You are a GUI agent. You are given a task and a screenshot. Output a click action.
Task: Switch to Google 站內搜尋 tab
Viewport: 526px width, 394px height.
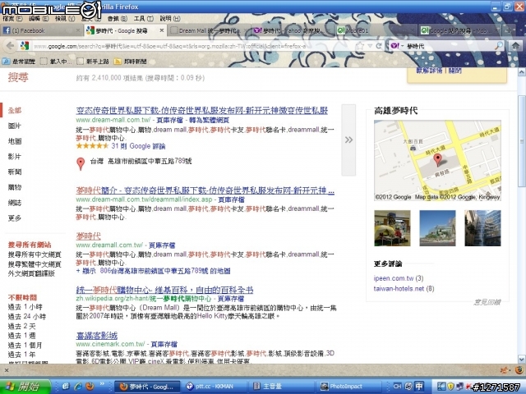[459, 30]
